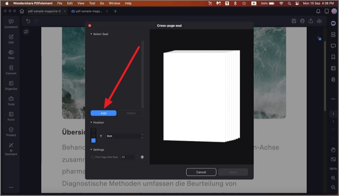339x196 pixels.
Task: Open the fields list panel icon at right
Action: [x=333, y=68]
